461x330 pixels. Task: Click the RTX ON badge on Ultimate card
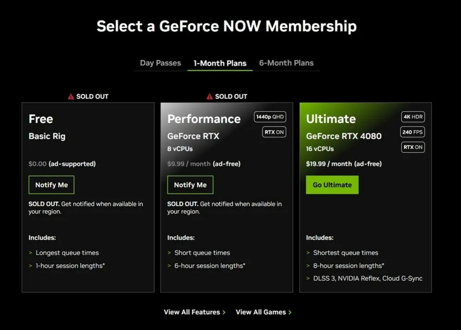(x=413, y=147)
